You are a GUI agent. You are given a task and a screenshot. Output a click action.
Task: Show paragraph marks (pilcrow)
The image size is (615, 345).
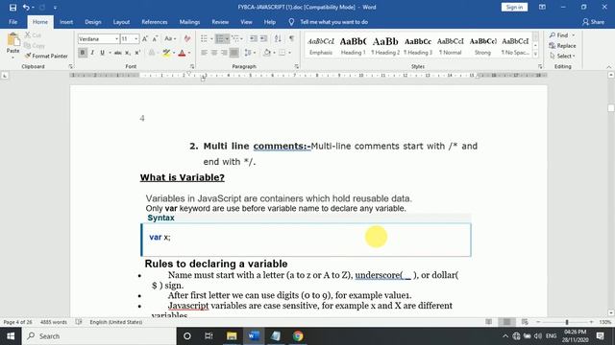pyautogui.click(x=291, y=38)
